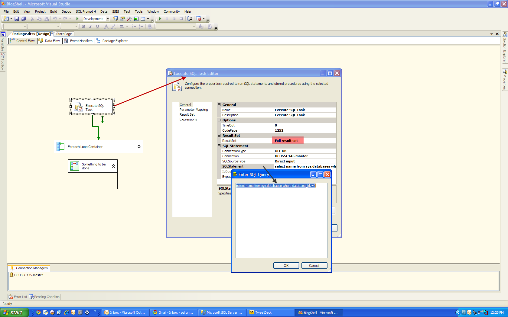Select the Result Set page in the editor
Image resolution: width=508 pixels, height=317 pixels.
point(187,114)
